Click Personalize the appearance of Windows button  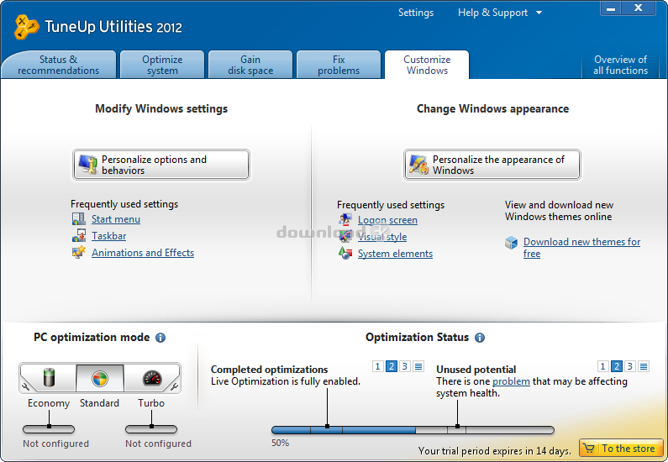click(492, 165)
